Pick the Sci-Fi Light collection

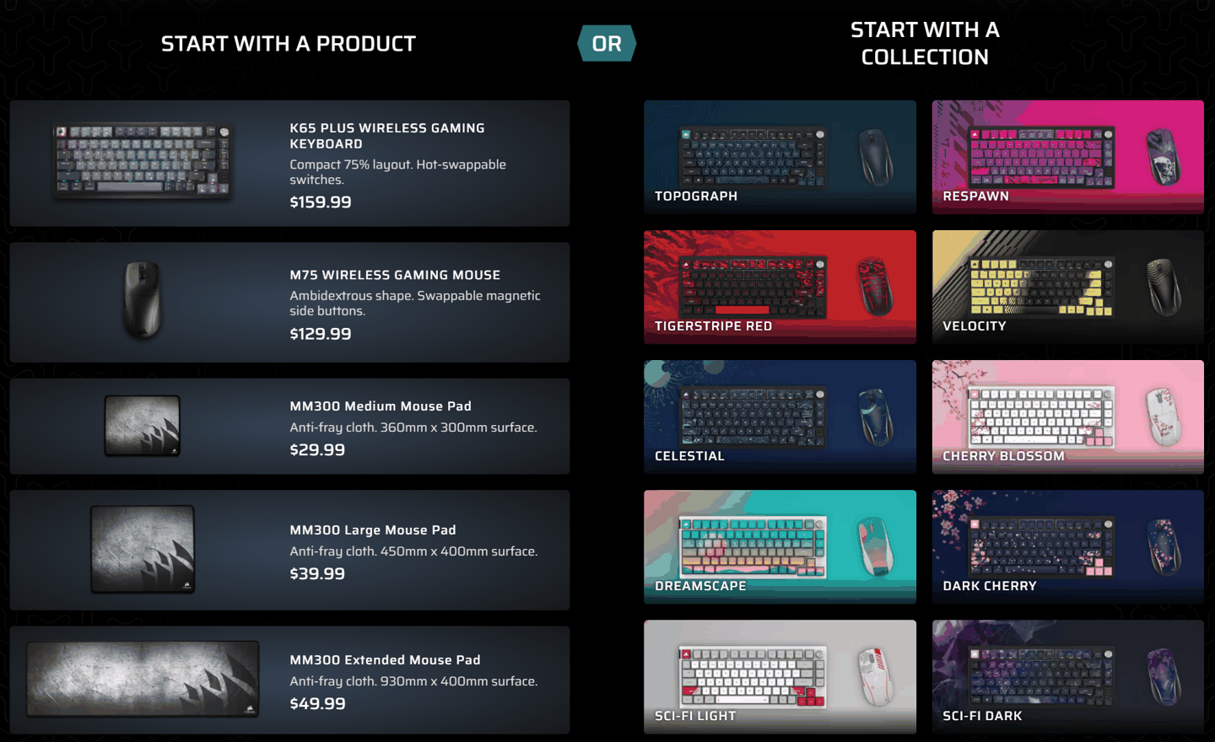[x=780, y=676]
